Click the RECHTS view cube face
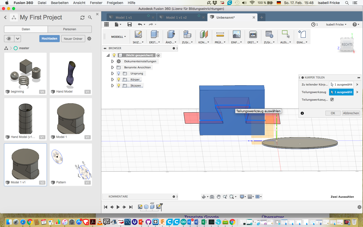The height and width of the screenshot is (227, 363). pyautogui.click(x=347, y=44)
